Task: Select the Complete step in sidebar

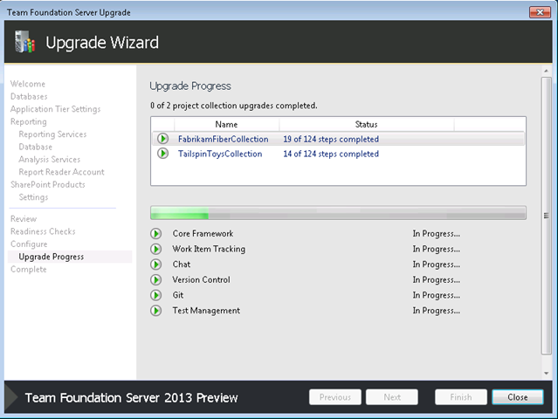Action: (29, 269)
